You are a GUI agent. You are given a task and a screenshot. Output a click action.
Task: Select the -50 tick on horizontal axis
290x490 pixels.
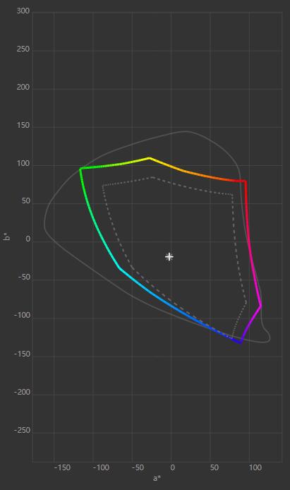(x=138, y=468)
